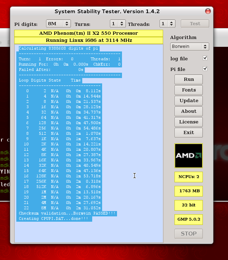The height and width of the screenshot is (260, 228).
Task: Click the loop 6 row with 47.900s
Action: [x=59, y=123]
